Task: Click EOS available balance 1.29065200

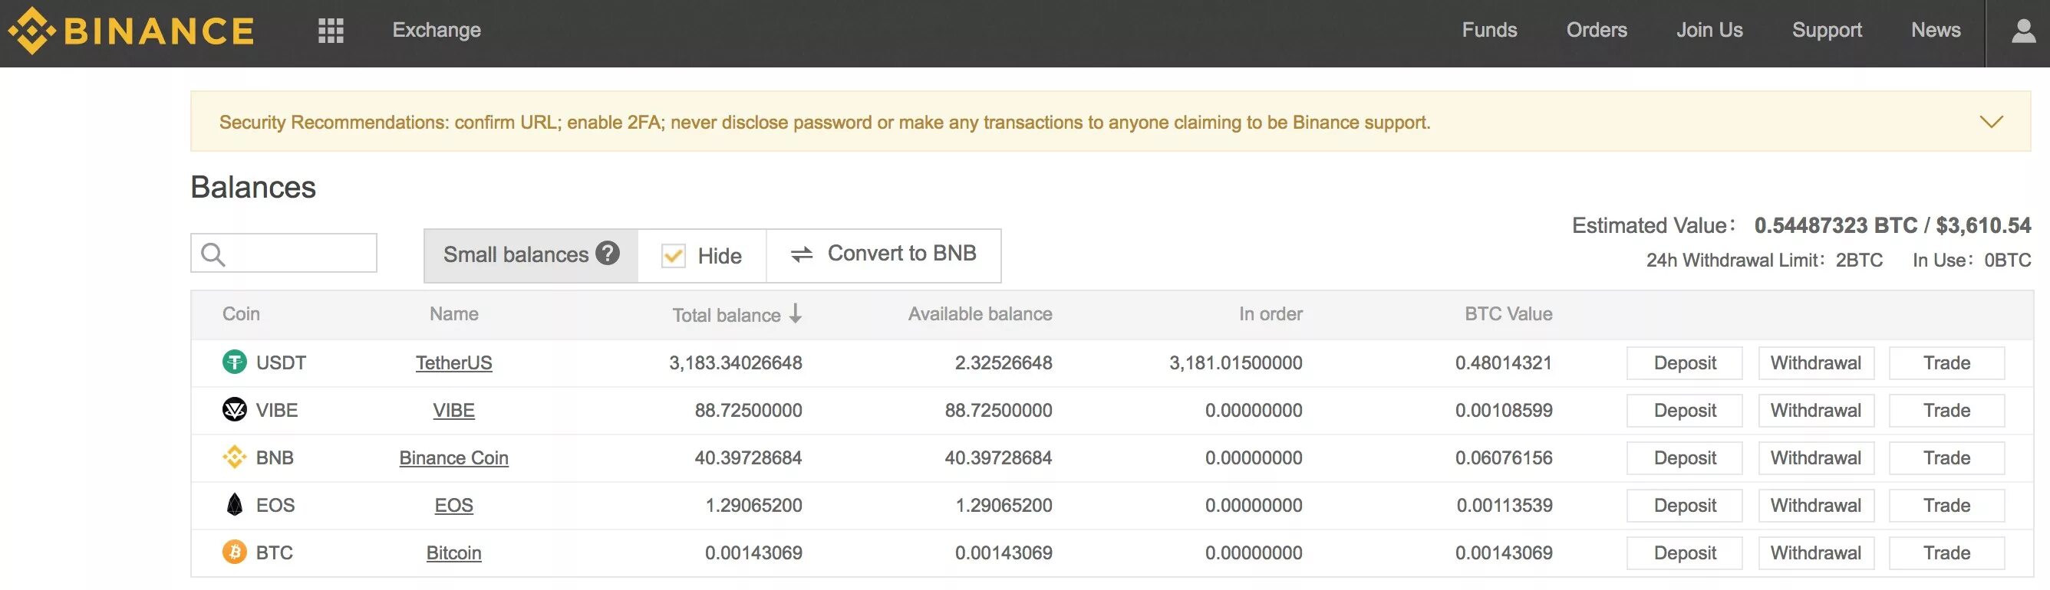Action: pos(1004,506)
